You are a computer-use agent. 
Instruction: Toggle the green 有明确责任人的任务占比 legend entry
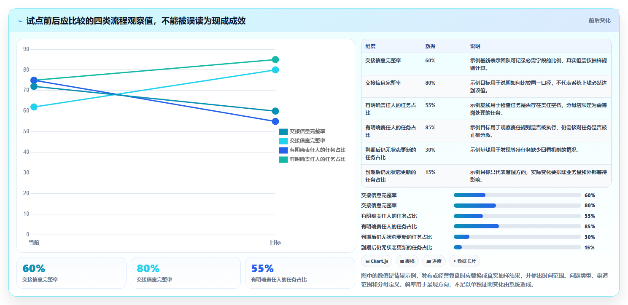[312, 159]
